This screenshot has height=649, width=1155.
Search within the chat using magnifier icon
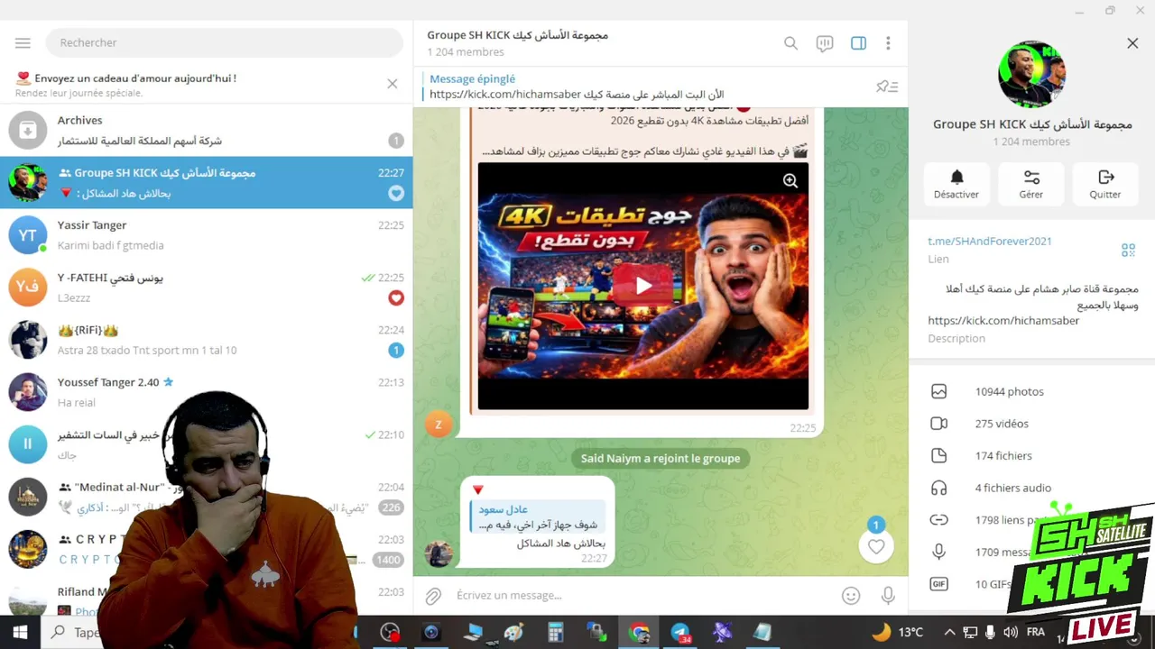[790, 43]
